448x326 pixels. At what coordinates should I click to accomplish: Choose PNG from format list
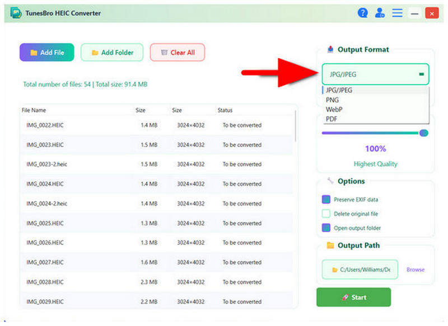point(375,100)
